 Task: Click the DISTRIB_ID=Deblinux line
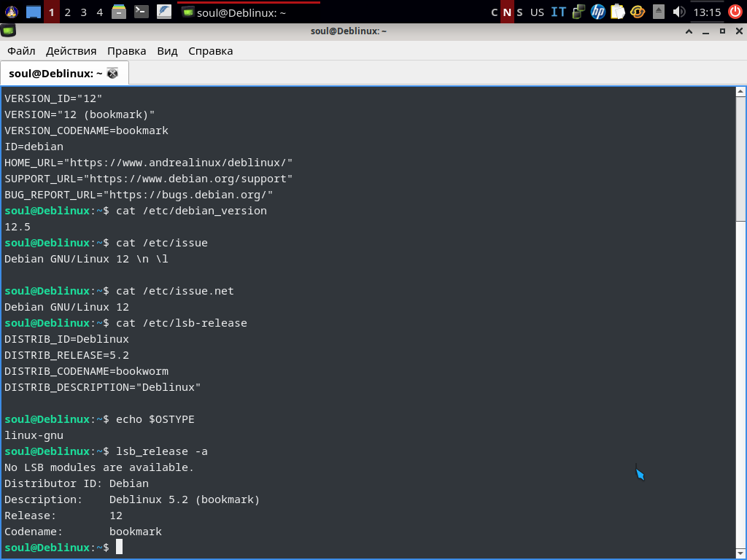pos(66,339)
